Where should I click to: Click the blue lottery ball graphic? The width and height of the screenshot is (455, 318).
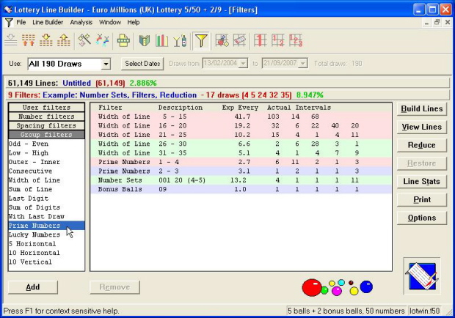click(366, 286)
